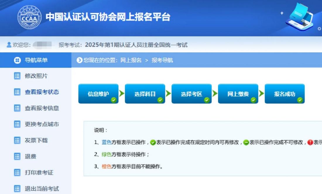Click the 报名成功 step button
The image size is (322, 194).
[x=285, y=94]
